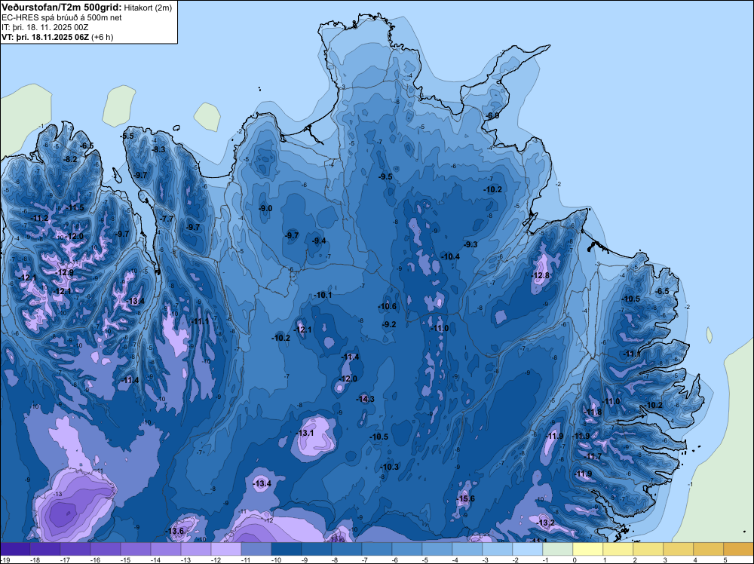The image size is (754, 564).
Task: Click the -9.5 temperature value
Action: tap(385, 177)
